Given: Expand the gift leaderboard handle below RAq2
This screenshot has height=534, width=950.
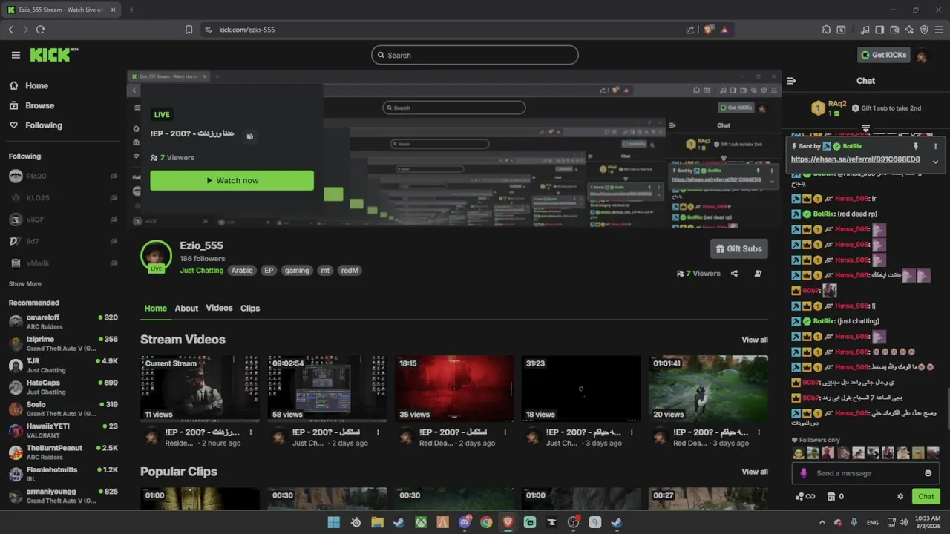Looking at the screenshot, I should 865,128.
